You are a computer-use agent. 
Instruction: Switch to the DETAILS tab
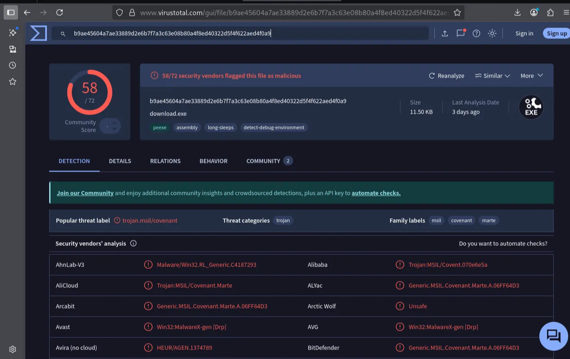[120, 161]
